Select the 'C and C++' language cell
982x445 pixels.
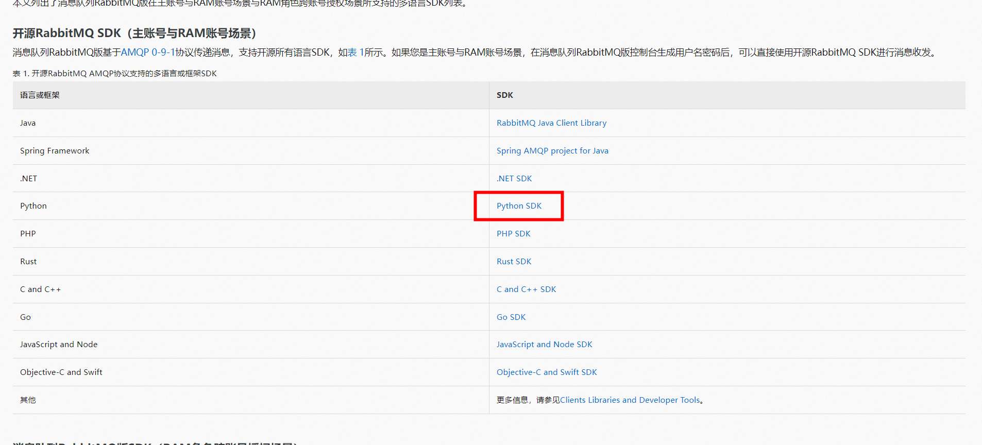(x=251, y=289)
